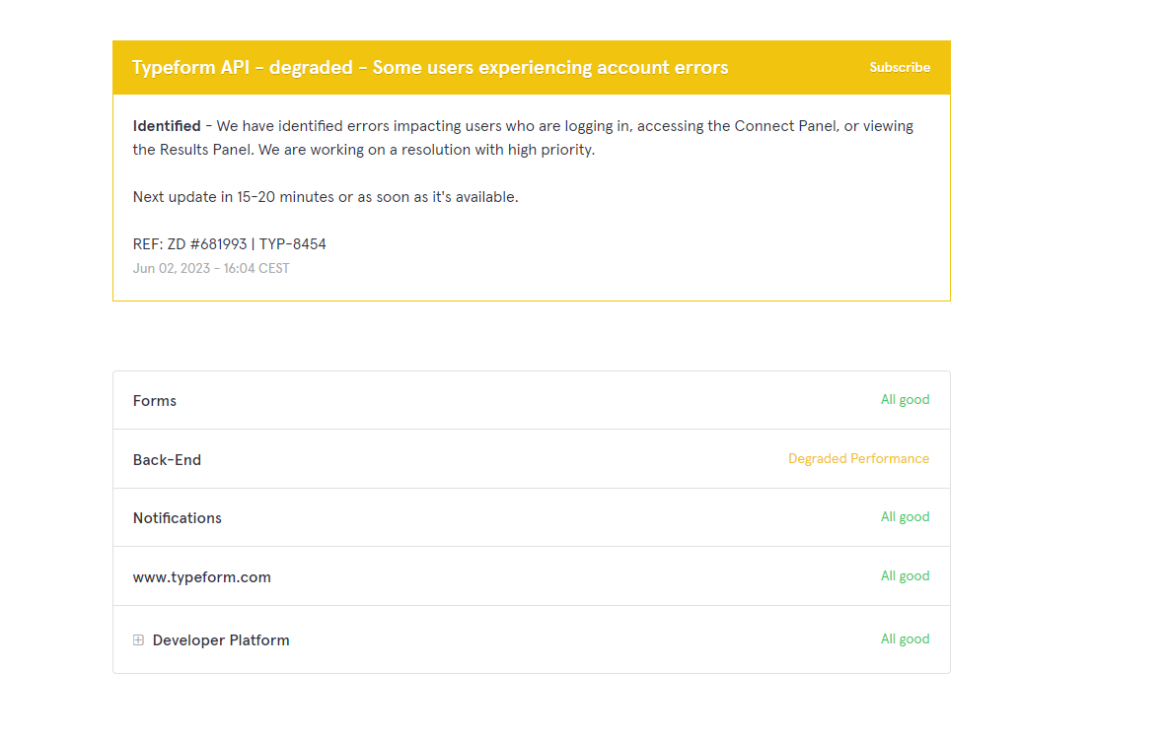Click the Subscribe button in the banner
The height and width of the screenshot is (736, 1165).
[899, 68]
